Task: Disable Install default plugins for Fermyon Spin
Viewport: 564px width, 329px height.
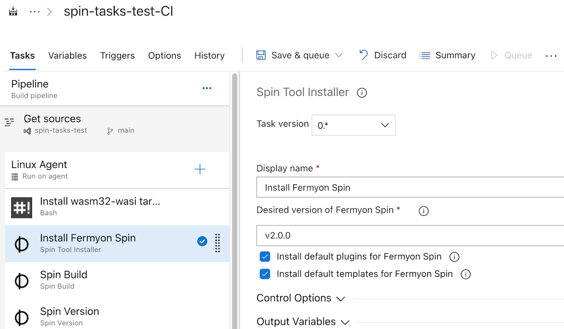Action: (265, 256)
